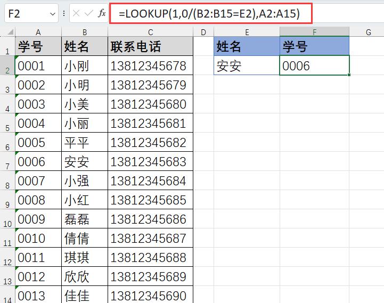Click cell C3 with 13812345679
The width and height of the screenshot is (384, 303).
point(150,85)
